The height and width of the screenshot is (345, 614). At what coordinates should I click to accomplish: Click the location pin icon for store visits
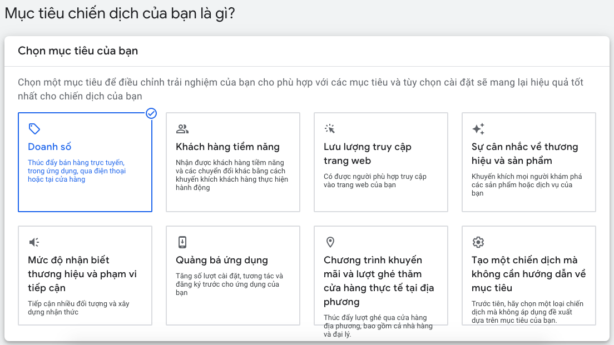(330, 242)
